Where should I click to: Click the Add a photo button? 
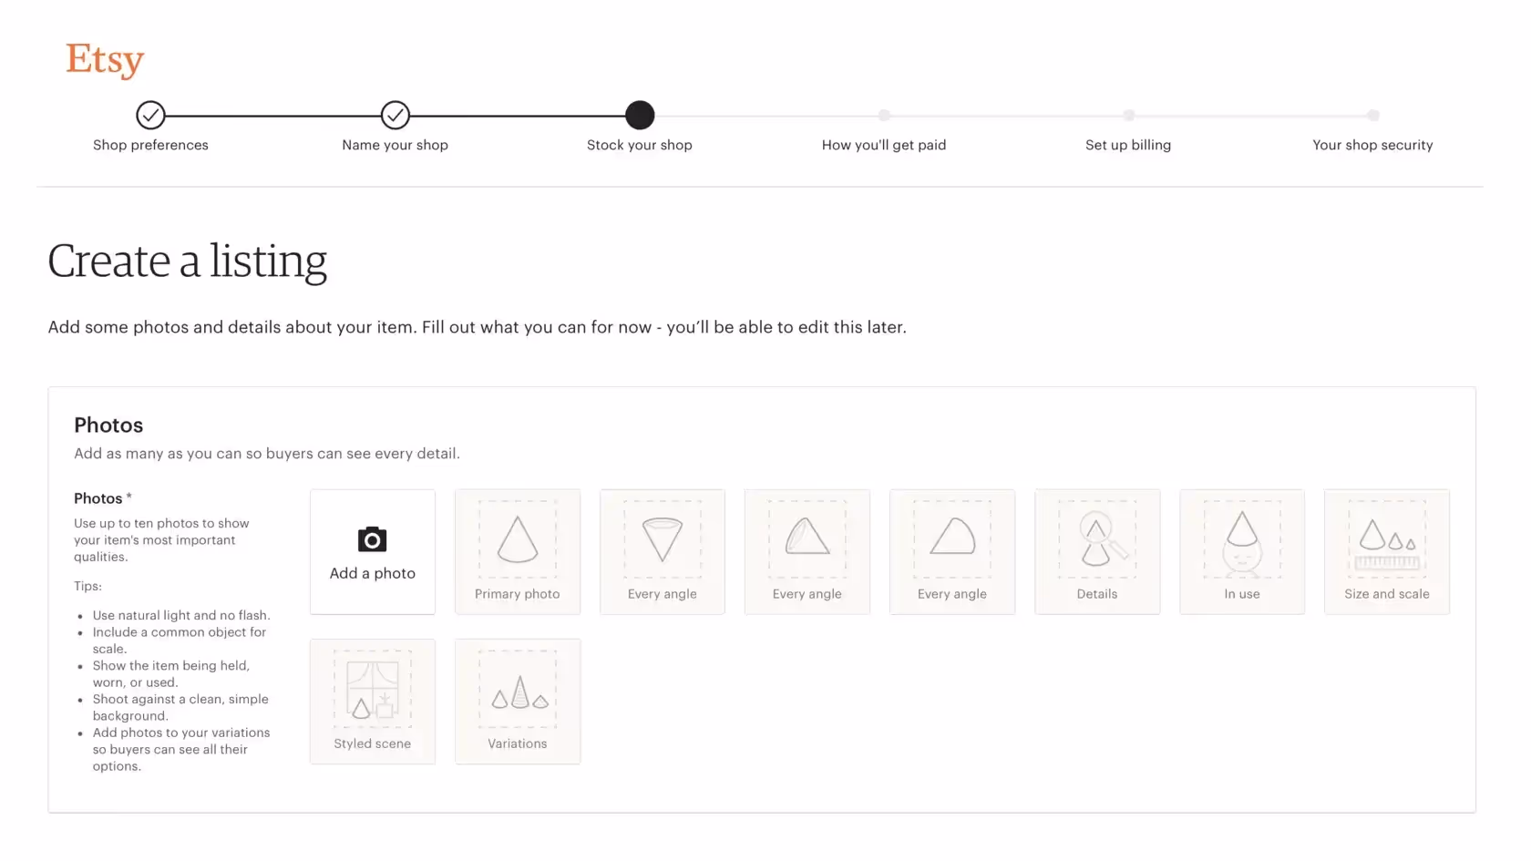tap(372, 552)
